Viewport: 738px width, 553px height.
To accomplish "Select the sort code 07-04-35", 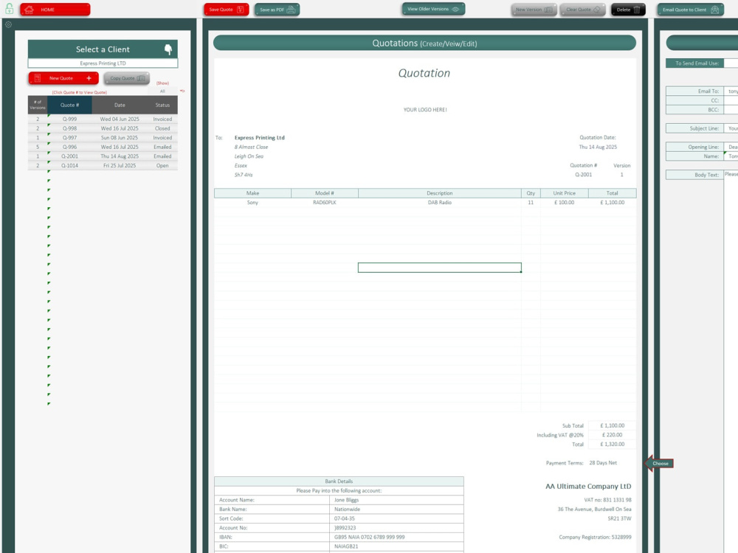I will click(x=397, y=518).
